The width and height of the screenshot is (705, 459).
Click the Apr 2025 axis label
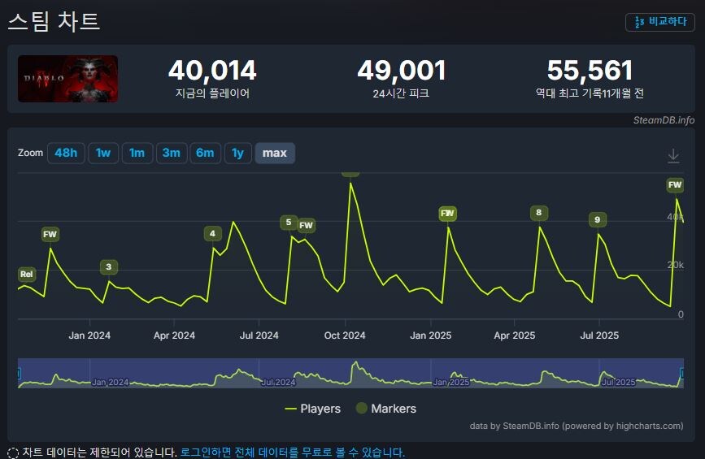pos(515,336)
